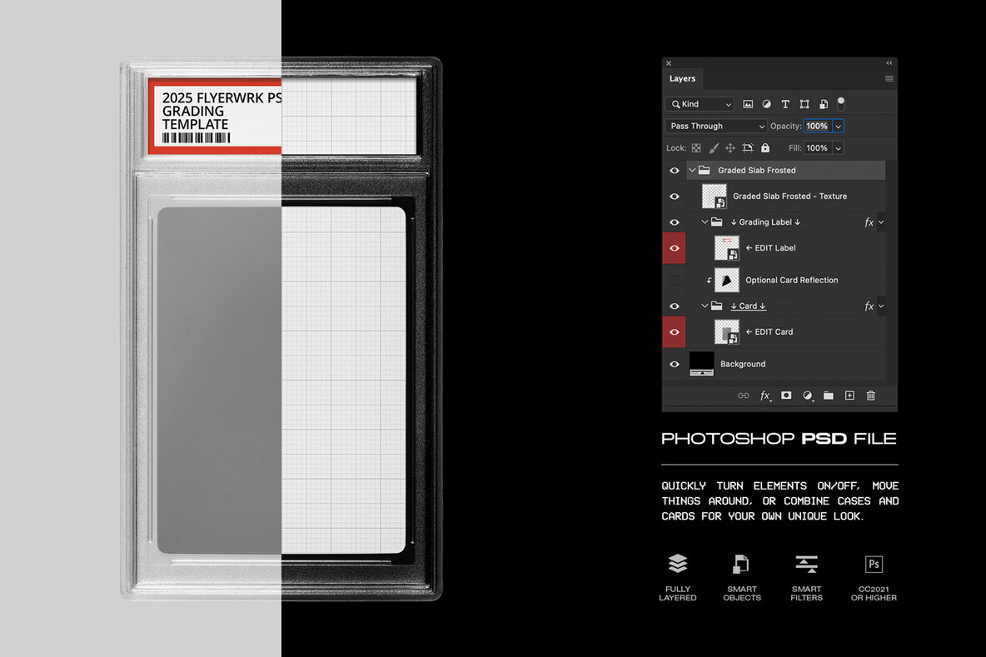Image resolution: width=986 pixels, height=657 pixels.
Task: Toggle the filtering switch on the Layers panel
Action: click(x=841, y=103)
